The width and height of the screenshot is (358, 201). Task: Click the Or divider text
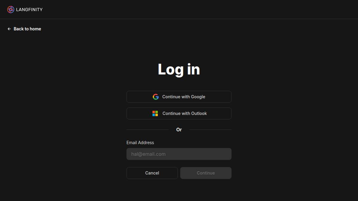pos(179,130)
